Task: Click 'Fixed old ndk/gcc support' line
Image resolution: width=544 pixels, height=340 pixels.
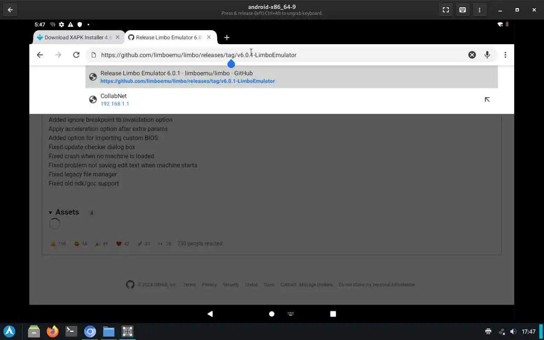Action: coord(84,184)
